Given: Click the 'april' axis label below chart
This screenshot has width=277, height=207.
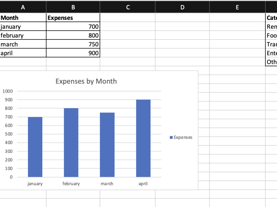Looking at the screenshot, I should [x=143, y=184].
